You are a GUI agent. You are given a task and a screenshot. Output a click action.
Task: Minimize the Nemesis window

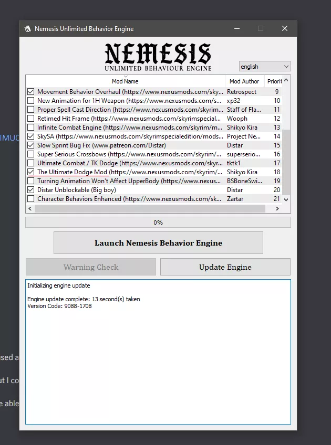pyautogui.click(x=236, y=29)
